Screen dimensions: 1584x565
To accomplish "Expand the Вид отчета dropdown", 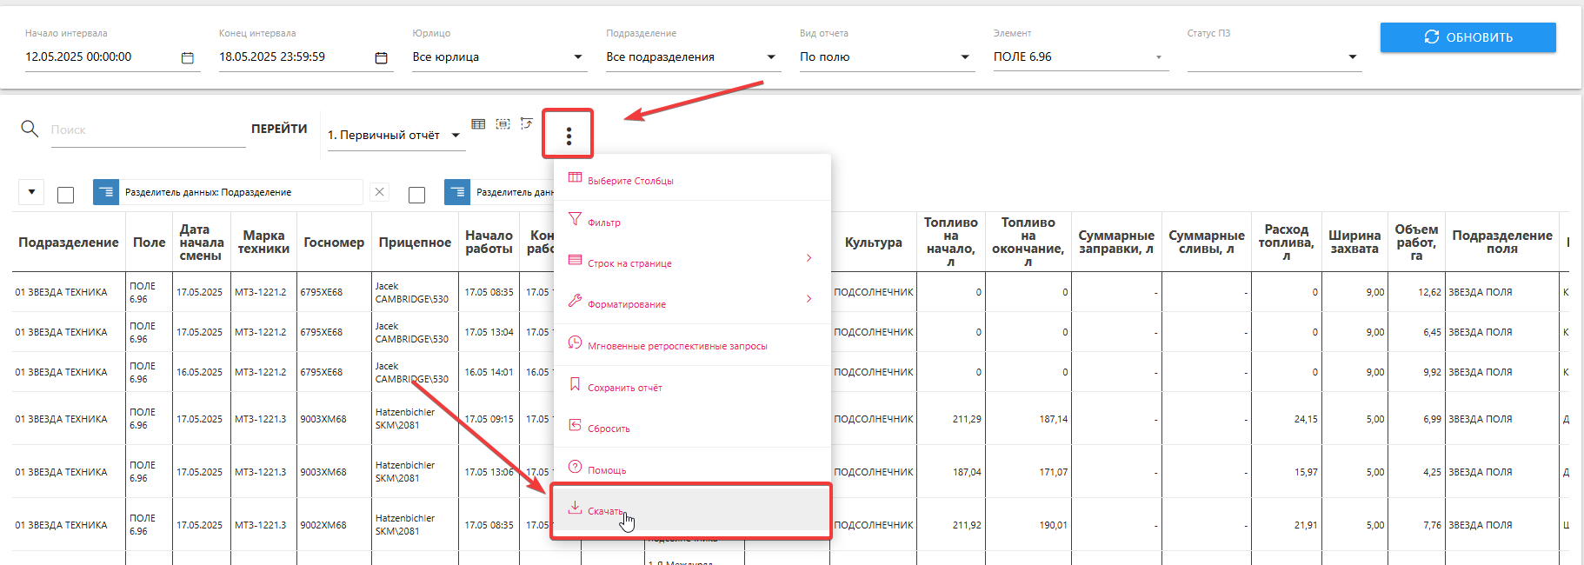I will pyautogui.click(x=965, y=57).
